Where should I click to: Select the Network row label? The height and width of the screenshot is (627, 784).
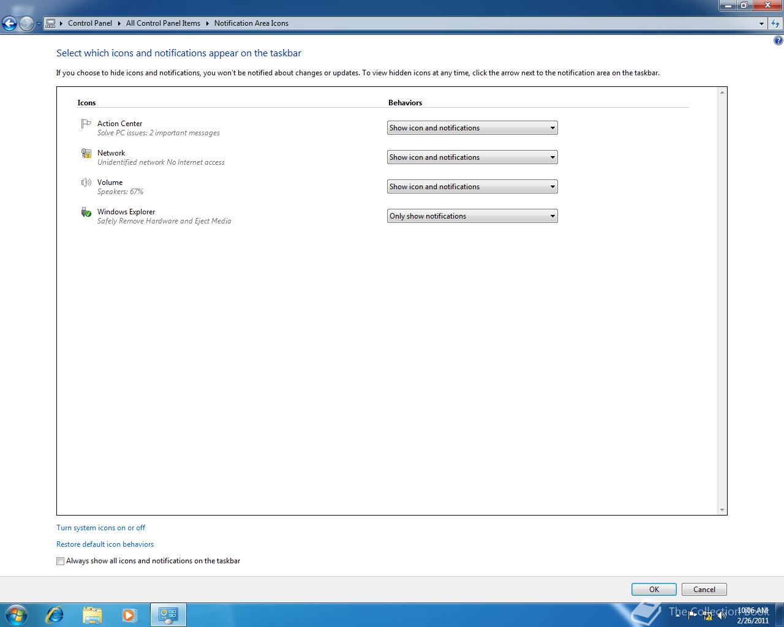tap(111, 153)
